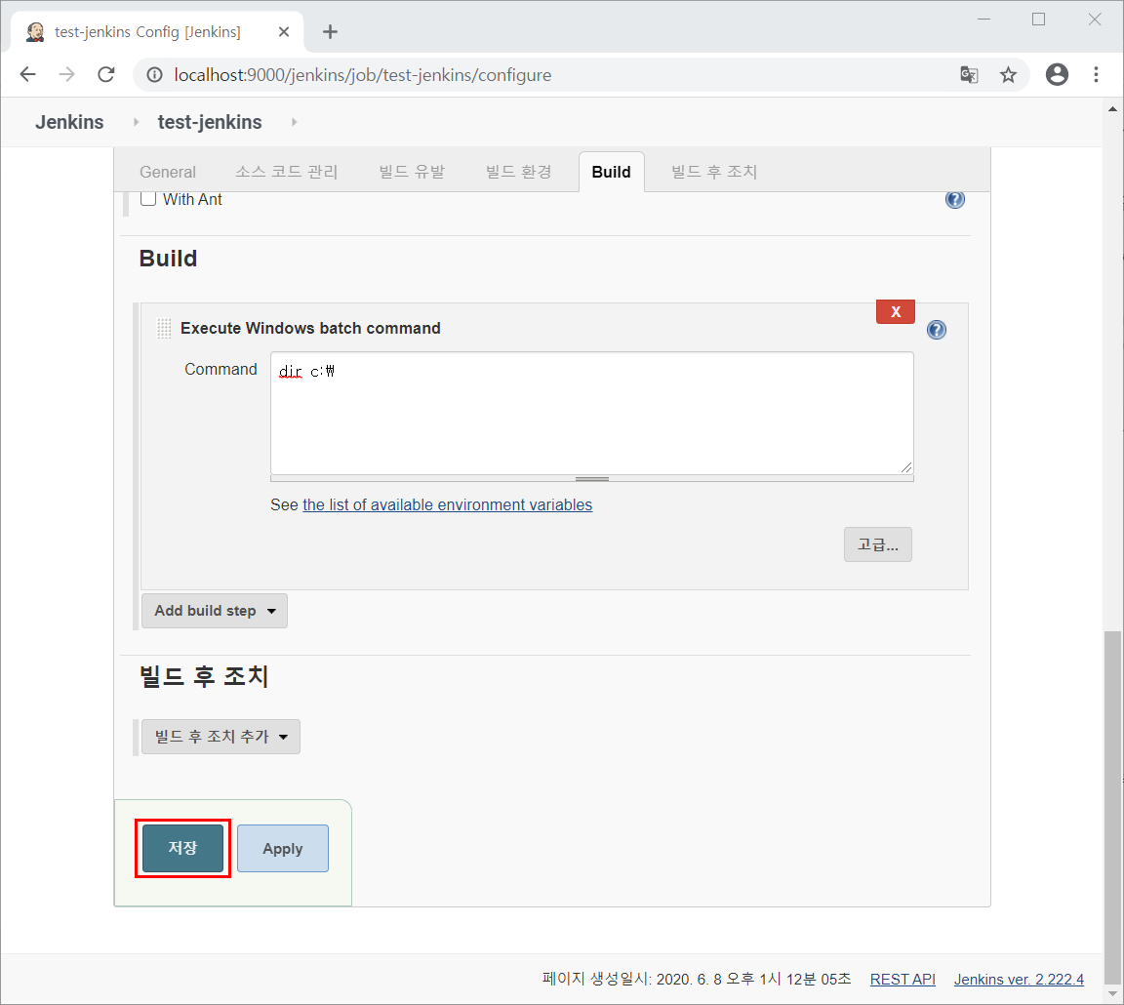Switch to the 빌드 후 조치 tab

(x=714, y=172)
